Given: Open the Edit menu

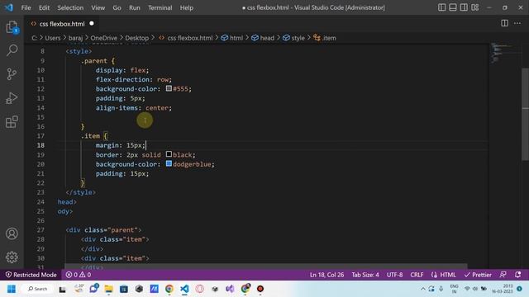Looking at the screenshot, I should point(44,7).
